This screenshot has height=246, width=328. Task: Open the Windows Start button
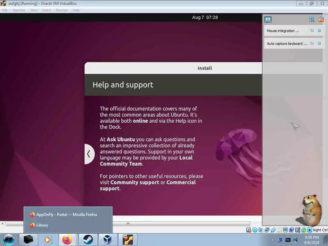pos(9,240)
